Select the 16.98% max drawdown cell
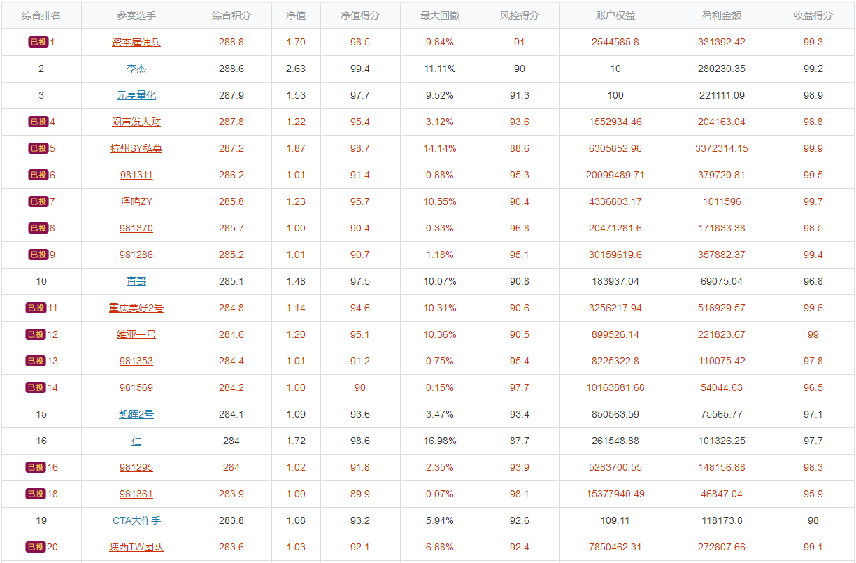Screen dimensions: 856x563 point(440,441)
